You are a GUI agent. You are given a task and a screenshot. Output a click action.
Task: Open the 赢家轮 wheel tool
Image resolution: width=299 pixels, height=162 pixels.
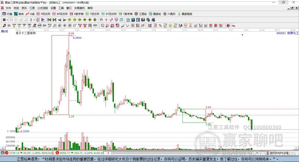point(155,14)
